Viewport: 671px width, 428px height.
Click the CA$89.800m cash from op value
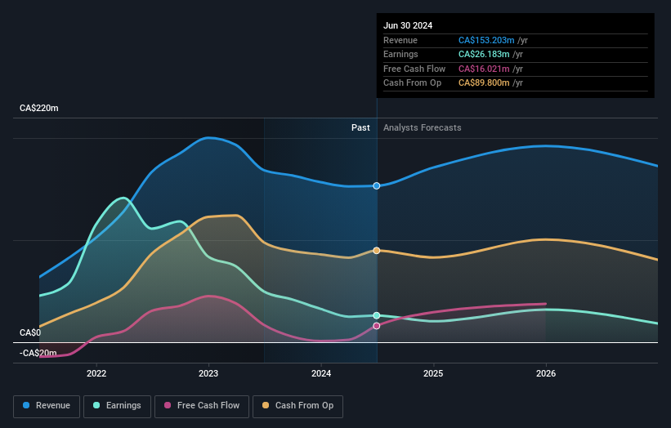(x=484, y=83)
